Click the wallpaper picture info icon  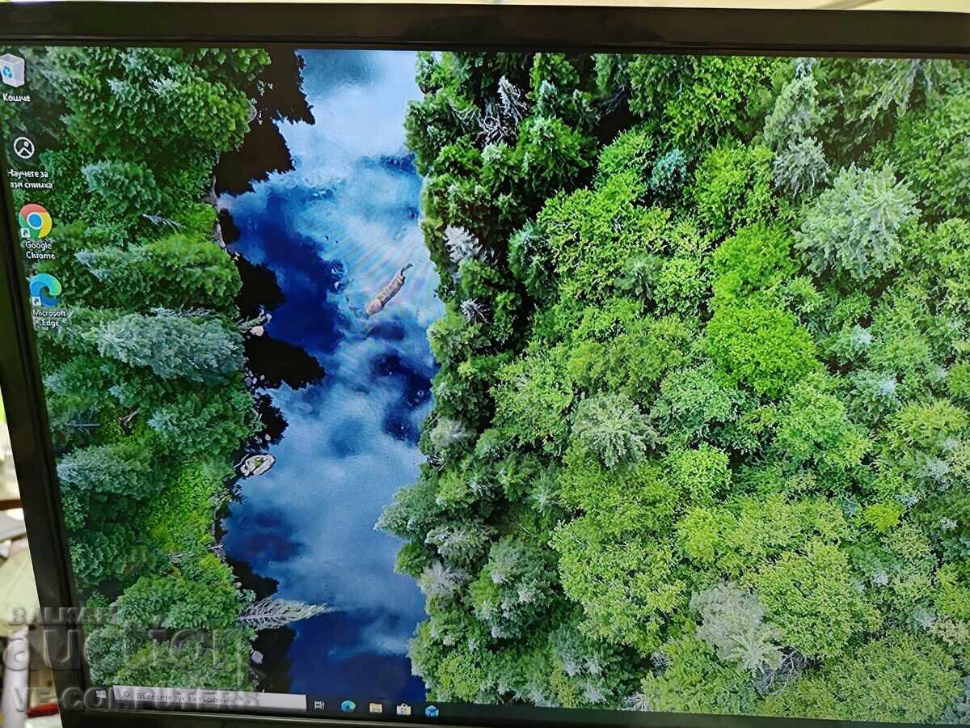(x=24, y=147)
